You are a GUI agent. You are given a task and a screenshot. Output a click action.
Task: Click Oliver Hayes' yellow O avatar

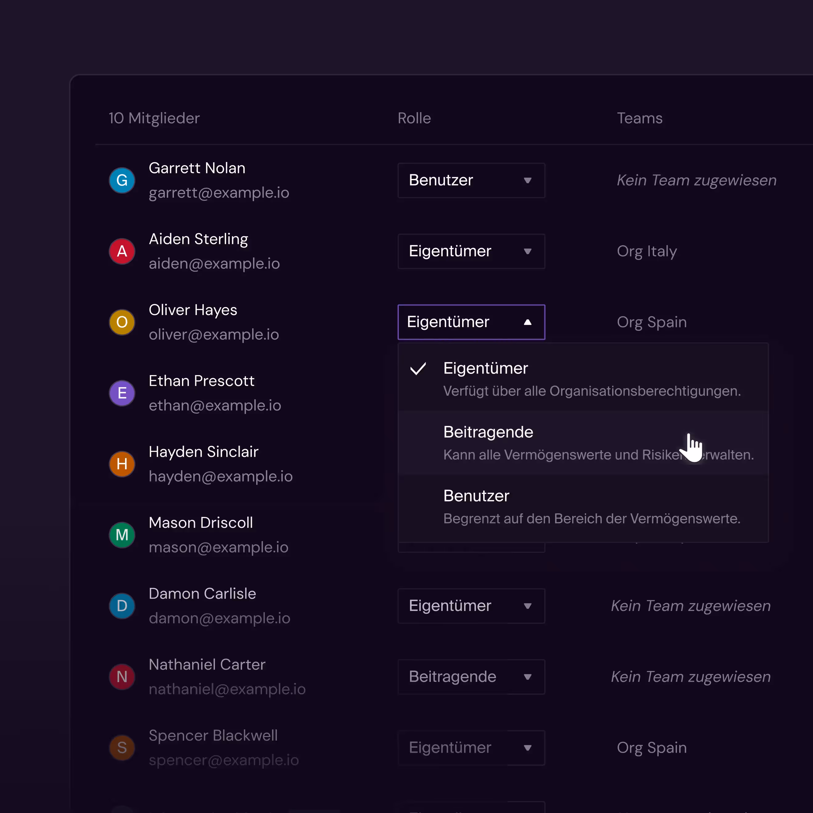pos(122,322)
